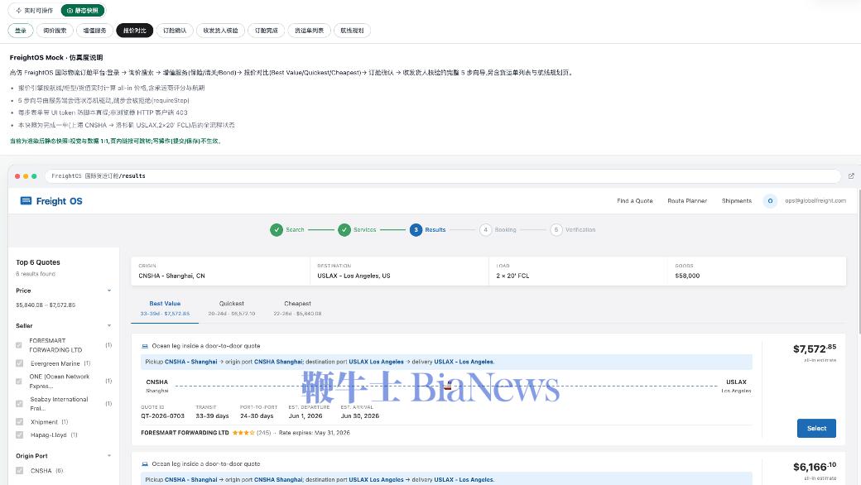Click the FORESMART star rating
This screenshot has height=485, width=861.
[243, 433]
